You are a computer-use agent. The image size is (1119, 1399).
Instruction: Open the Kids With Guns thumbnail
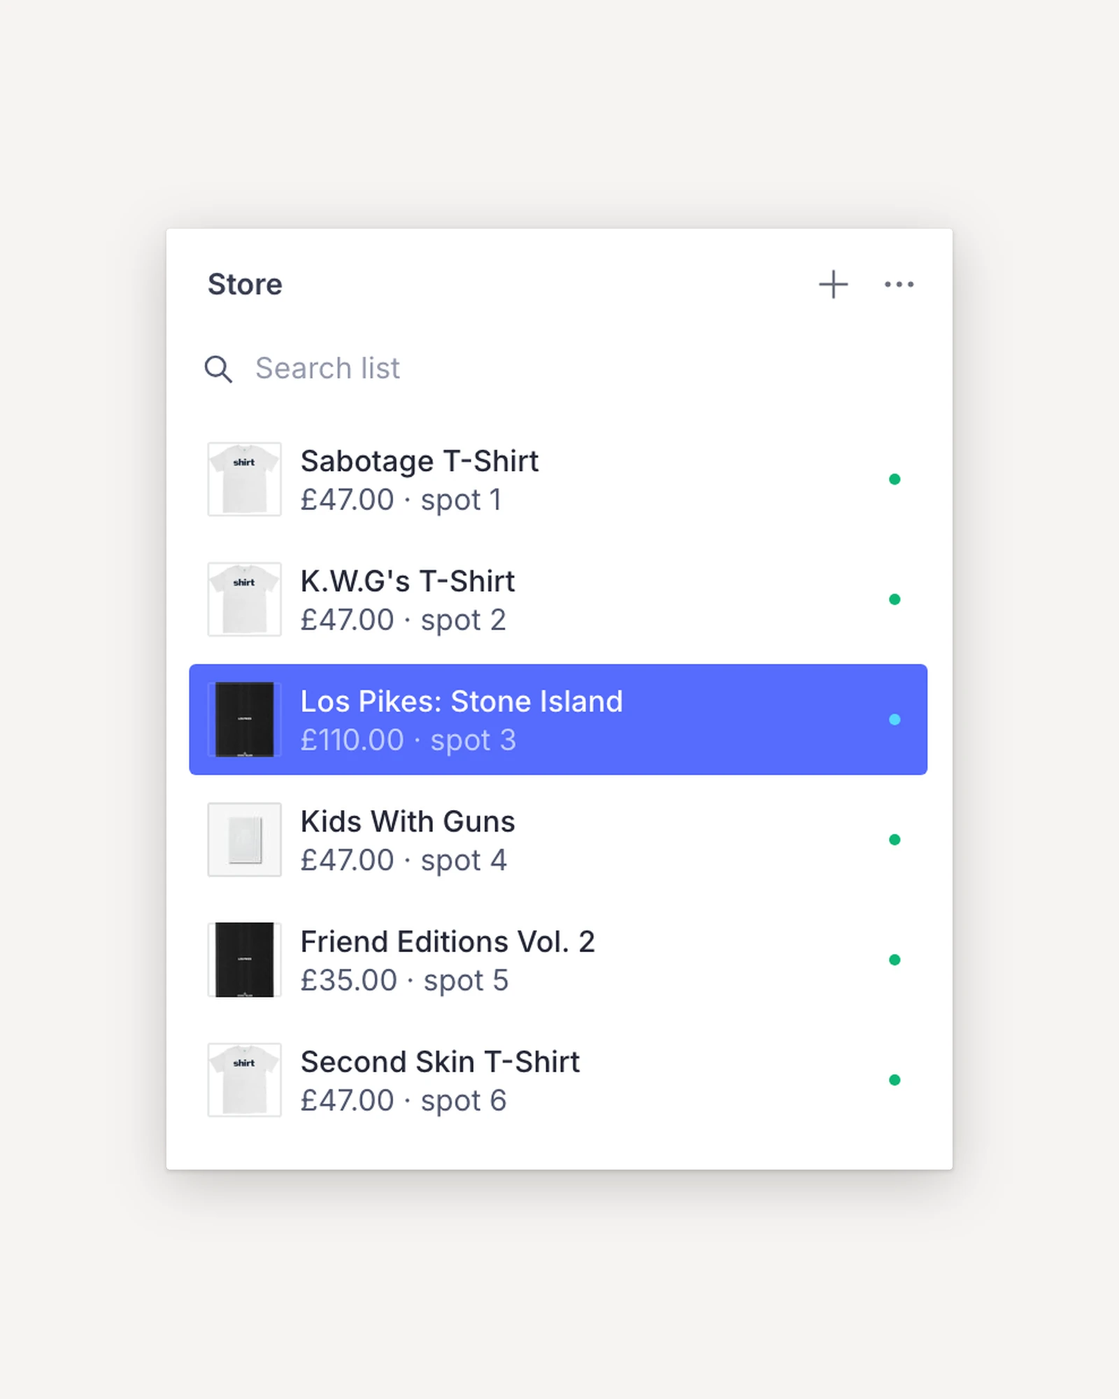click(244, 839)
